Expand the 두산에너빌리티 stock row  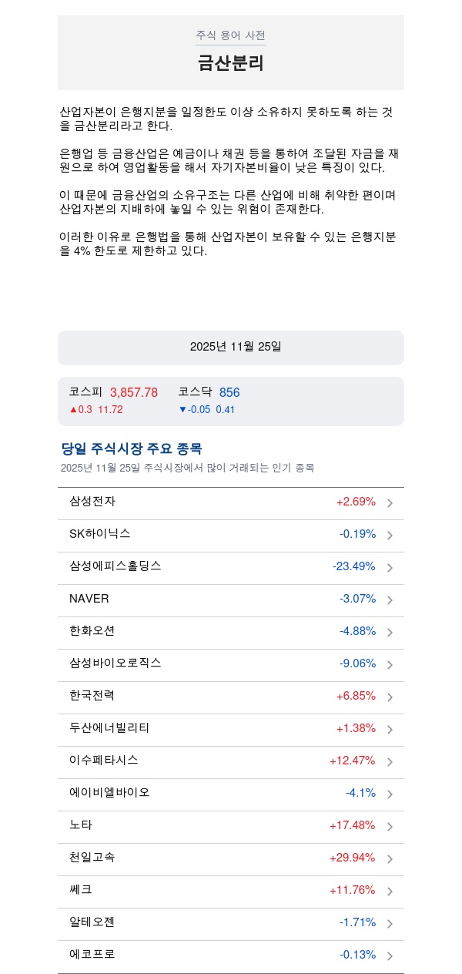109,727
